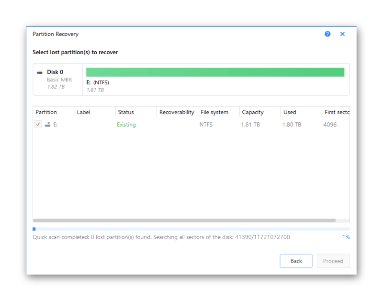Close the Partition Recovery dialog

(342, 34)
